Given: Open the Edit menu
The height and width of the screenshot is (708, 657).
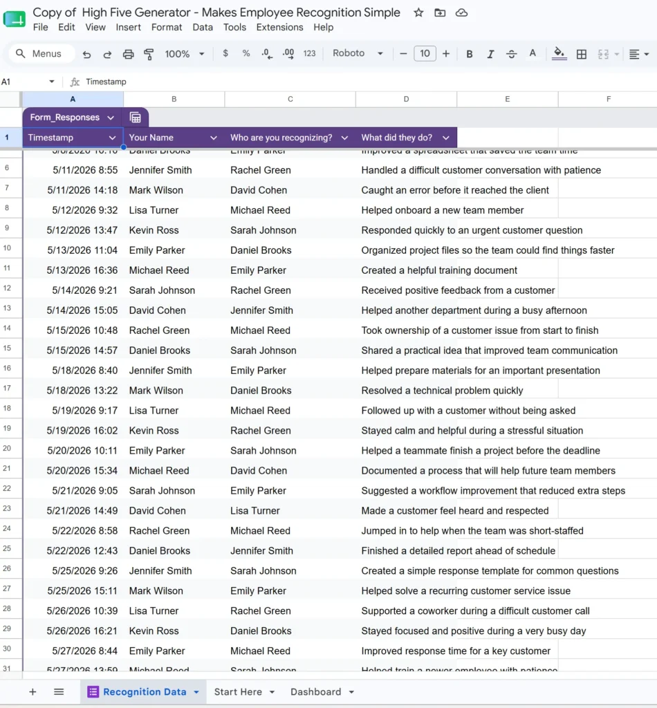Looking at the screenshot, I should (66, 27).
